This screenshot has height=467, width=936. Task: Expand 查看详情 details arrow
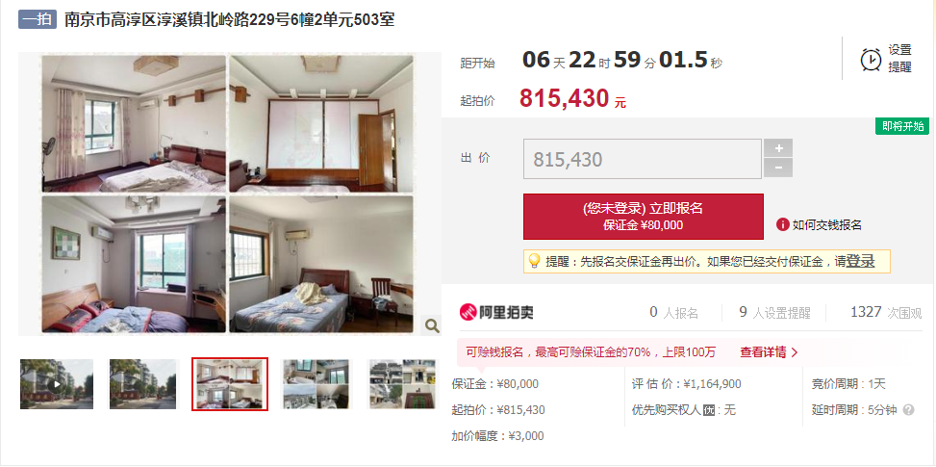click(769, 352)
